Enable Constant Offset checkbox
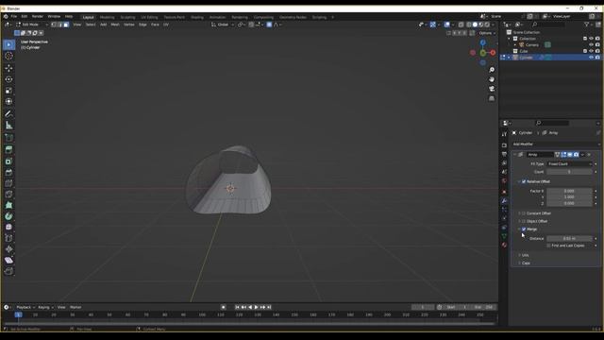 [x=524, y=213]
